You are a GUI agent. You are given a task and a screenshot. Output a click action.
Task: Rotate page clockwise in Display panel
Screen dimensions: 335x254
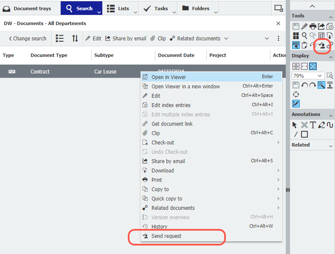tap(313, 85)
